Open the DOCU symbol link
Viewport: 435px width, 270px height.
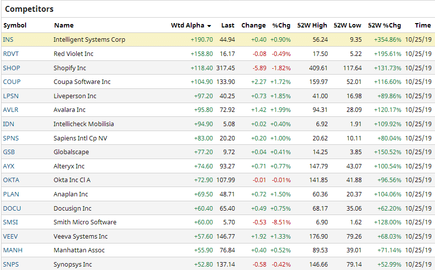12,209
